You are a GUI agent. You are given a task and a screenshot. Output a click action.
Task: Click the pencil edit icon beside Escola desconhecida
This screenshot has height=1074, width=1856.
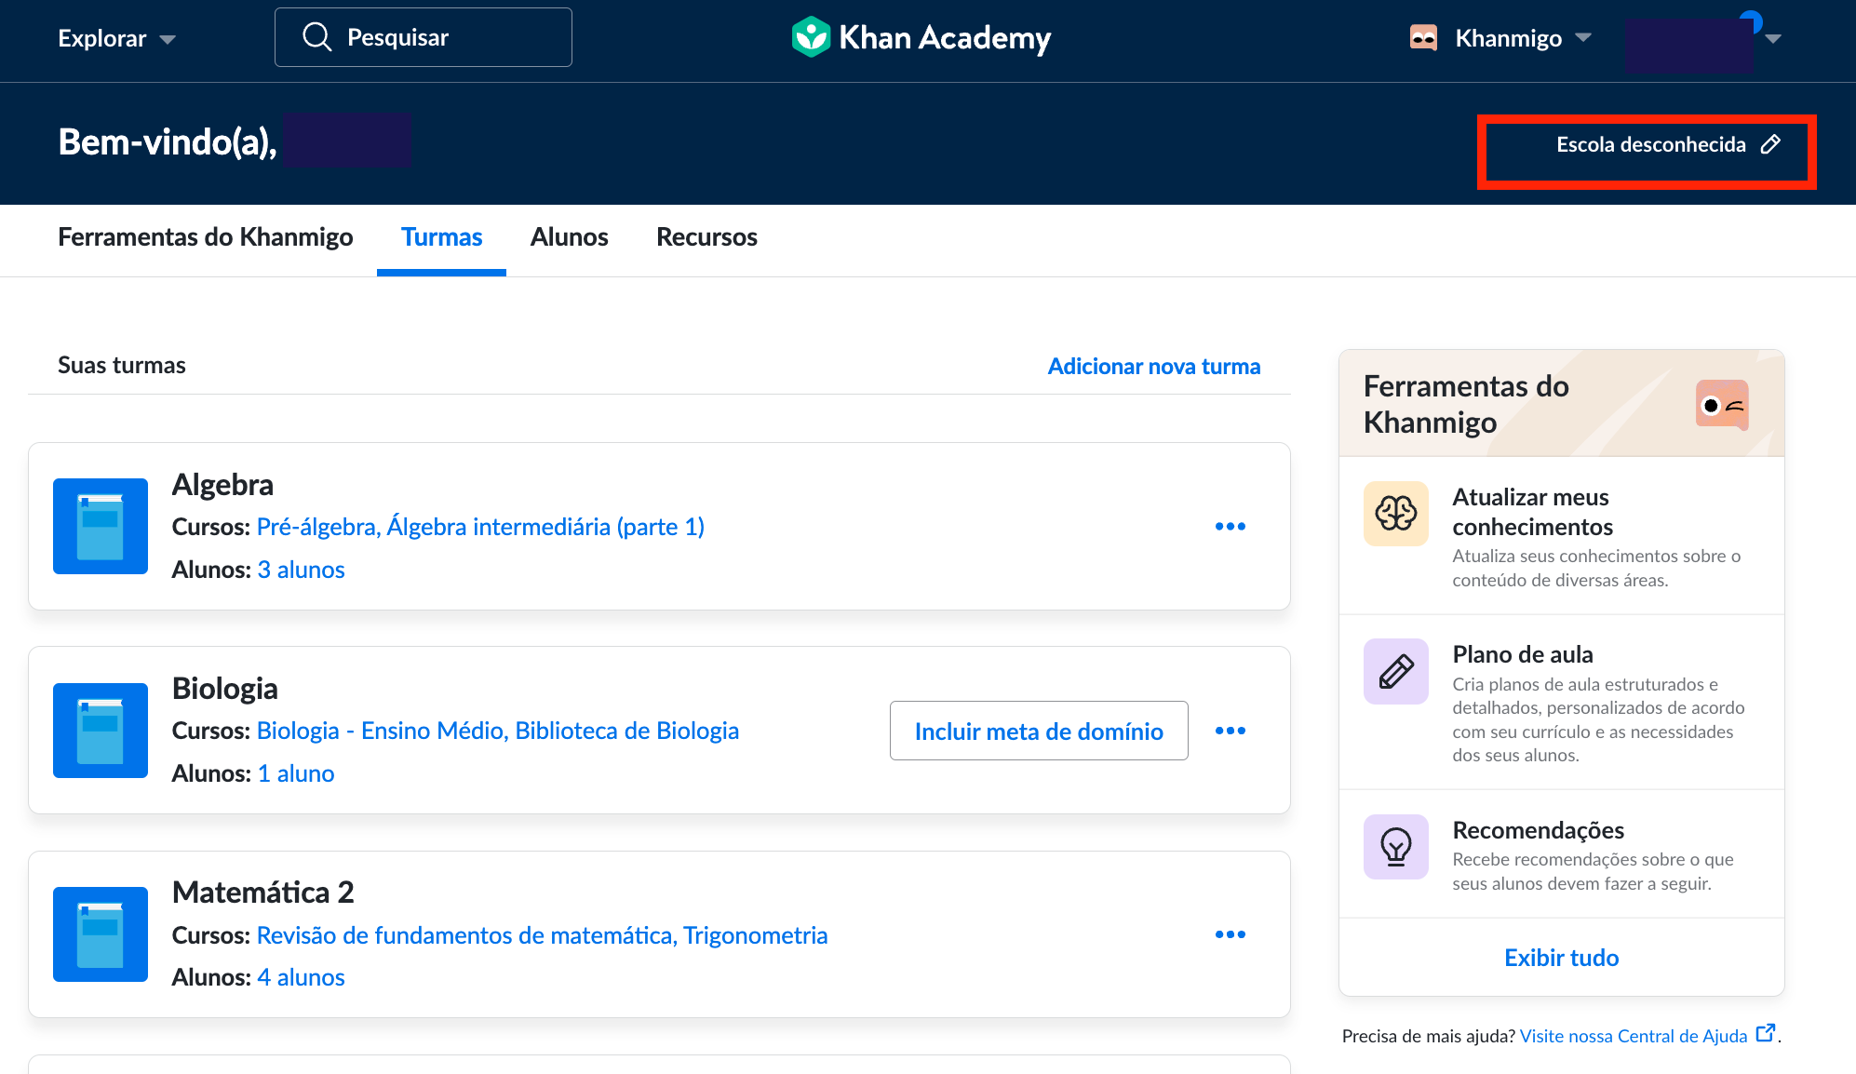tap(1770, 144)
